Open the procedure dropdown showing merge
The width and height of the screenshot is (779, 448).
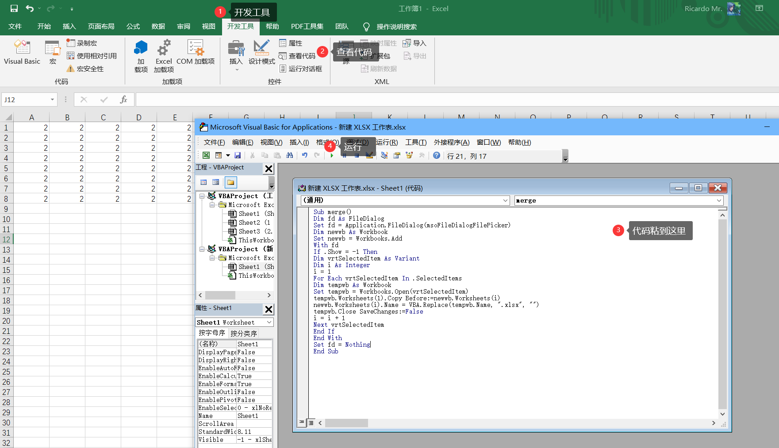coord(719,200)
